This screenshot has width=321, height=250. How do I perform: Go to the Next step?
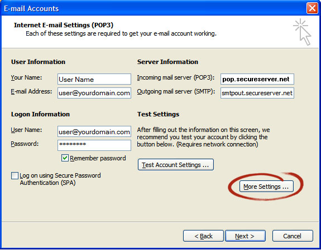coord(245,236)
